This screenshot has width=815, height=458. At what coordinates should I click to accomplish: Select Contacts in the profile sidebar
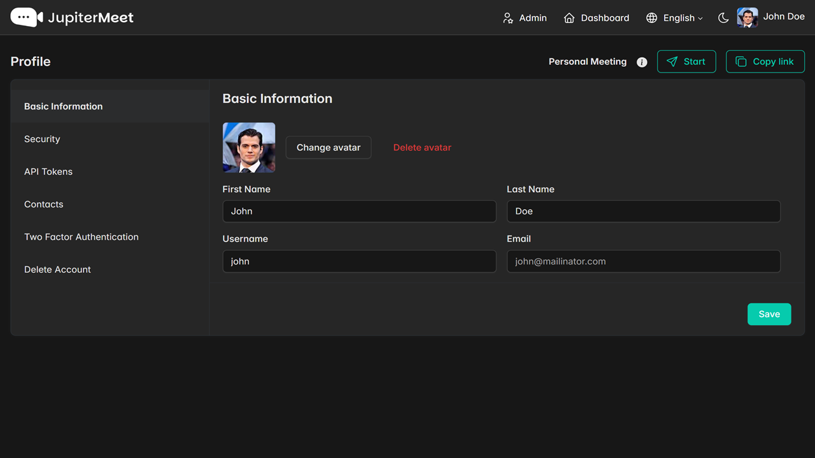[44, 204]
